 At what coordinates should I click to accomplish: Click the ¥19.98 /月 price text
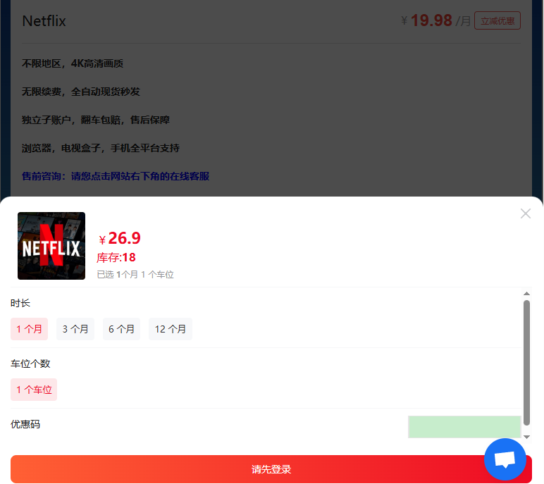tap(435, 20)
